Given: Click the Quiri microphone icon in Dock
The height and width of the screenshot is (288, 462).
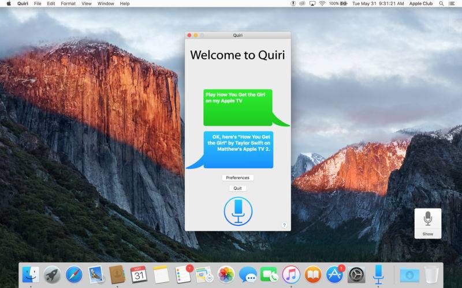Looking at the screenshot, I should coord(378,275).
